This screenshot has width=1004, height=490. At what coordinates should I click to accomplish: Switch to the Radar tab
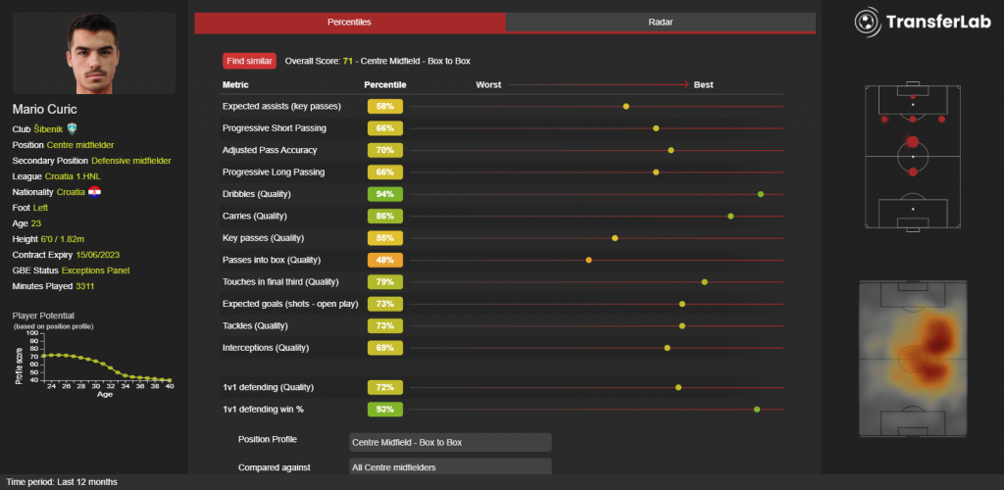click(660, 22)
